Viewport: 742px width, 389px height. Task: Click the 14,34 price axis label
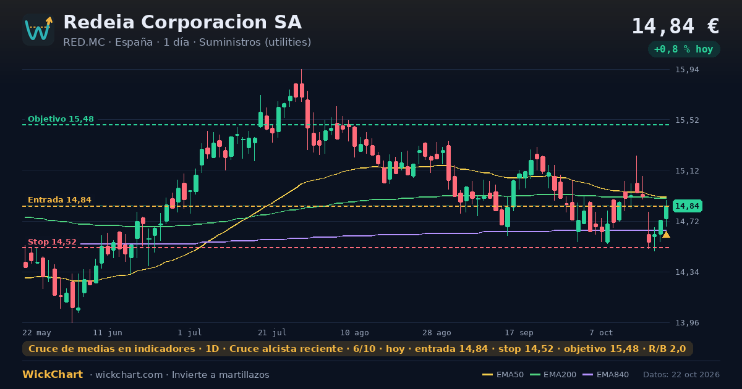point(687,272)
